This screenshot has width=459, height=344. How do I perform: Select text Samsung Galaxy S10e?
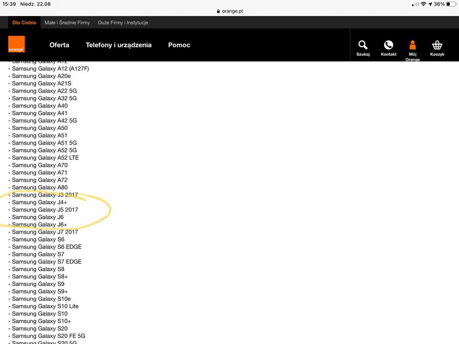click(x=41, y=299)
